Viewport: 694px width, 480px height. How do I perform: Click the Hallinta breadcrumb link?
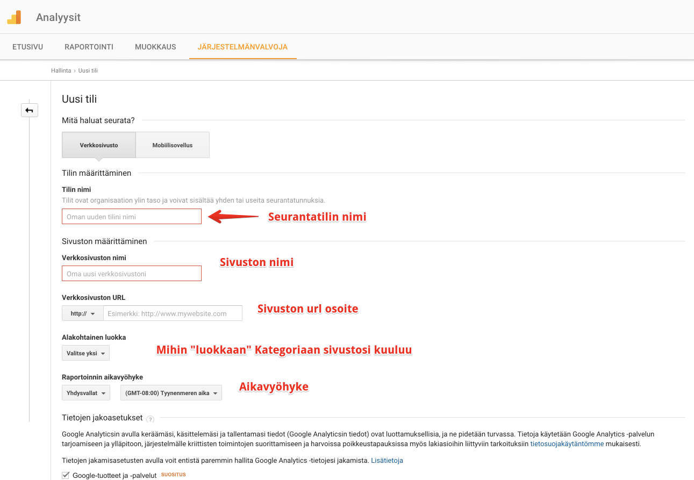click(x=61, y=70)
